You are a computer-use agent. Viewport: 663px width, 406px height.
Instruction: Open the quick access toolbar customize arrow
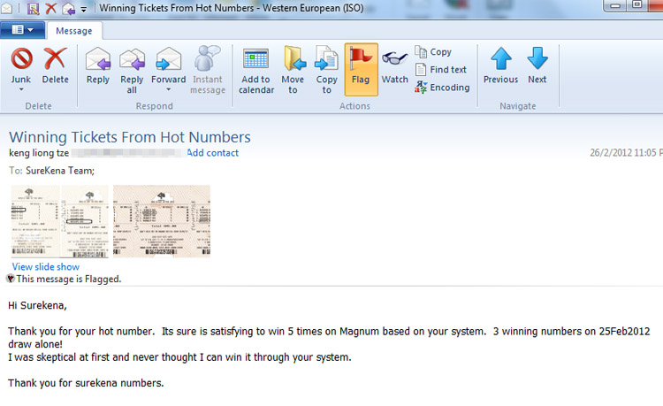(x=84, y=9)
